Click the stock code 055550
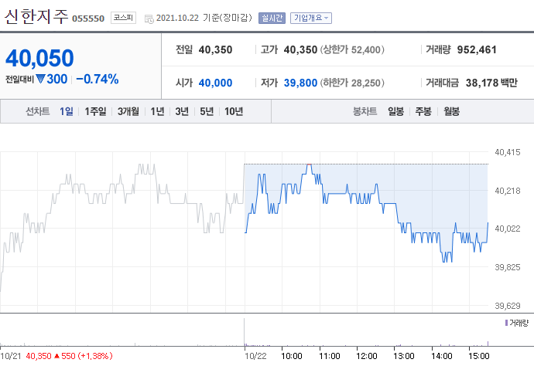Image resolution: width=534 pixels, height=366 pixels. click(88, 19)
